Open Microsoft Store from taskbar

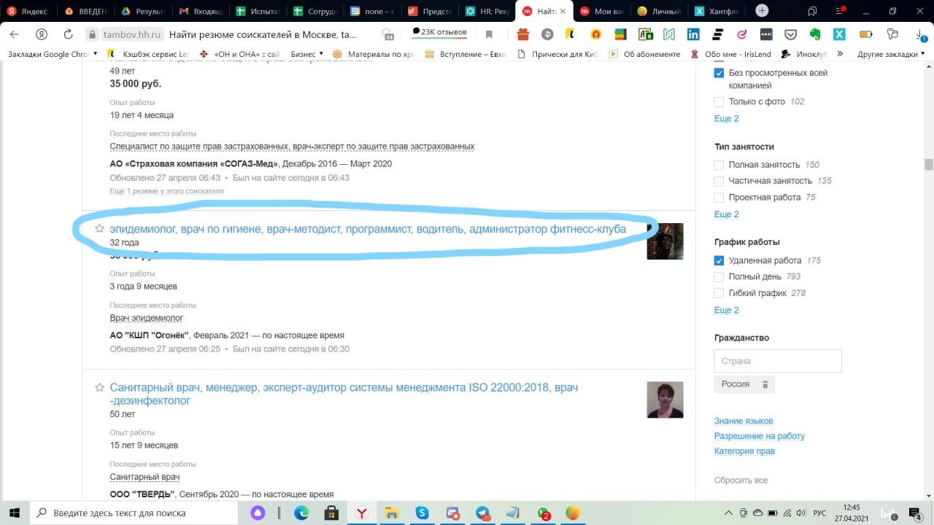[x=331, y=513]
